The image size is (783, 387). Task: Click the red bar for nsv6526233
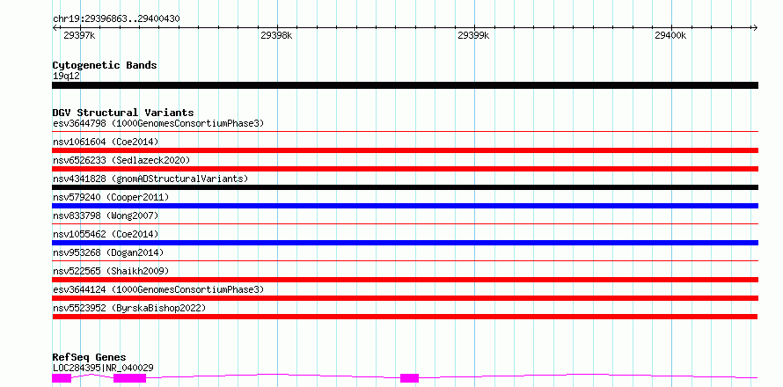[x=405, y=169]
